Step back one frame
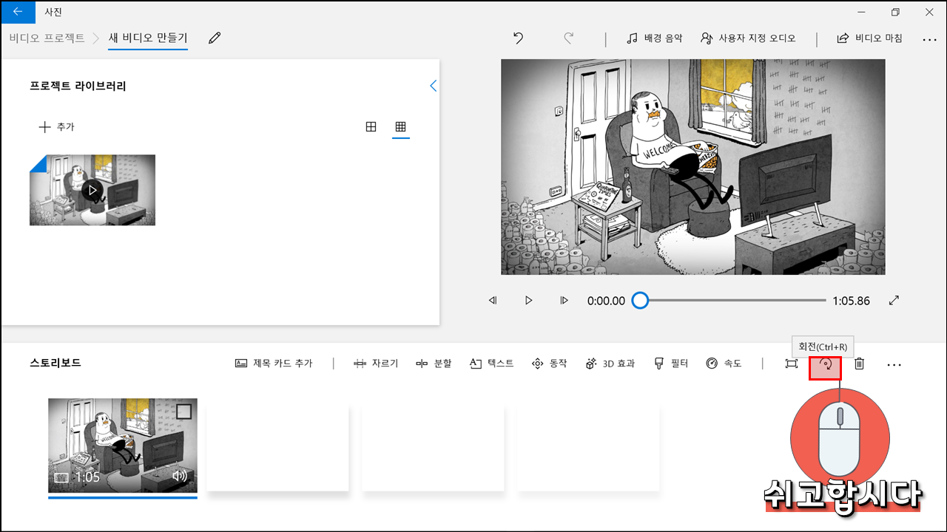Viewport: 947px width, 532px height. coord(493,301)
